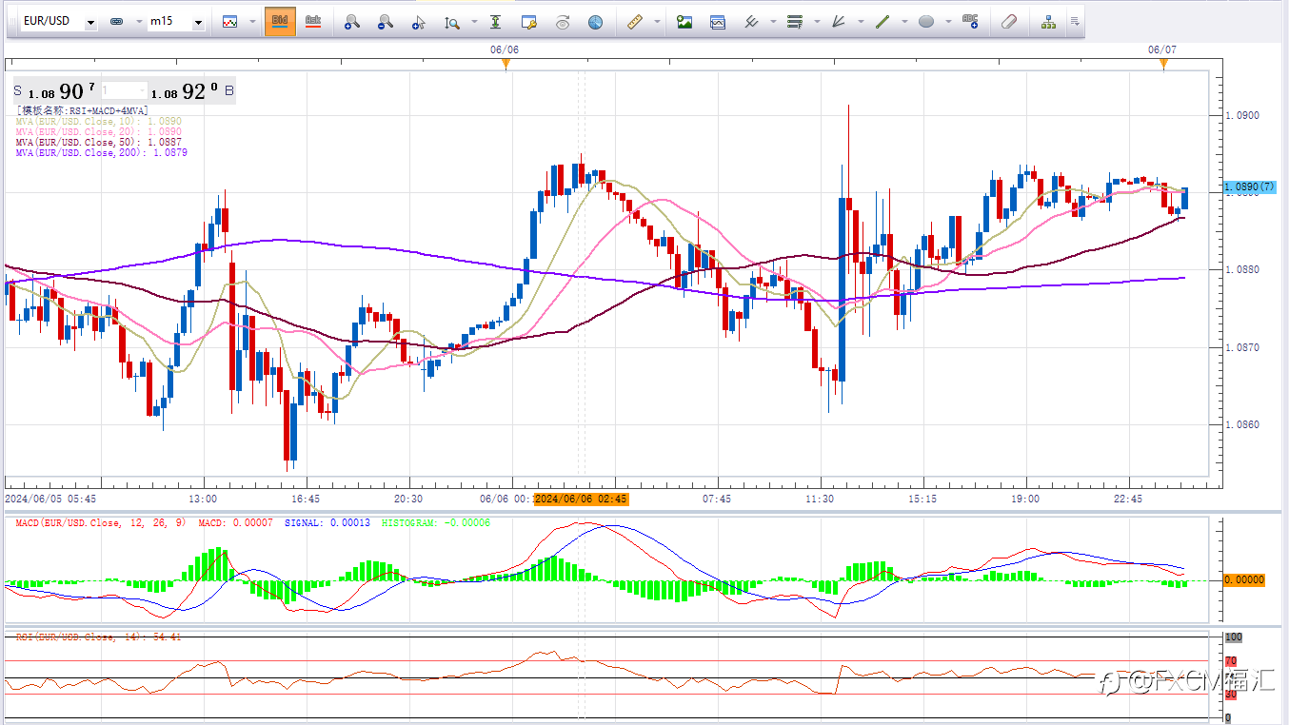Click the add text label ABC icon

click(x=970, y=21)
